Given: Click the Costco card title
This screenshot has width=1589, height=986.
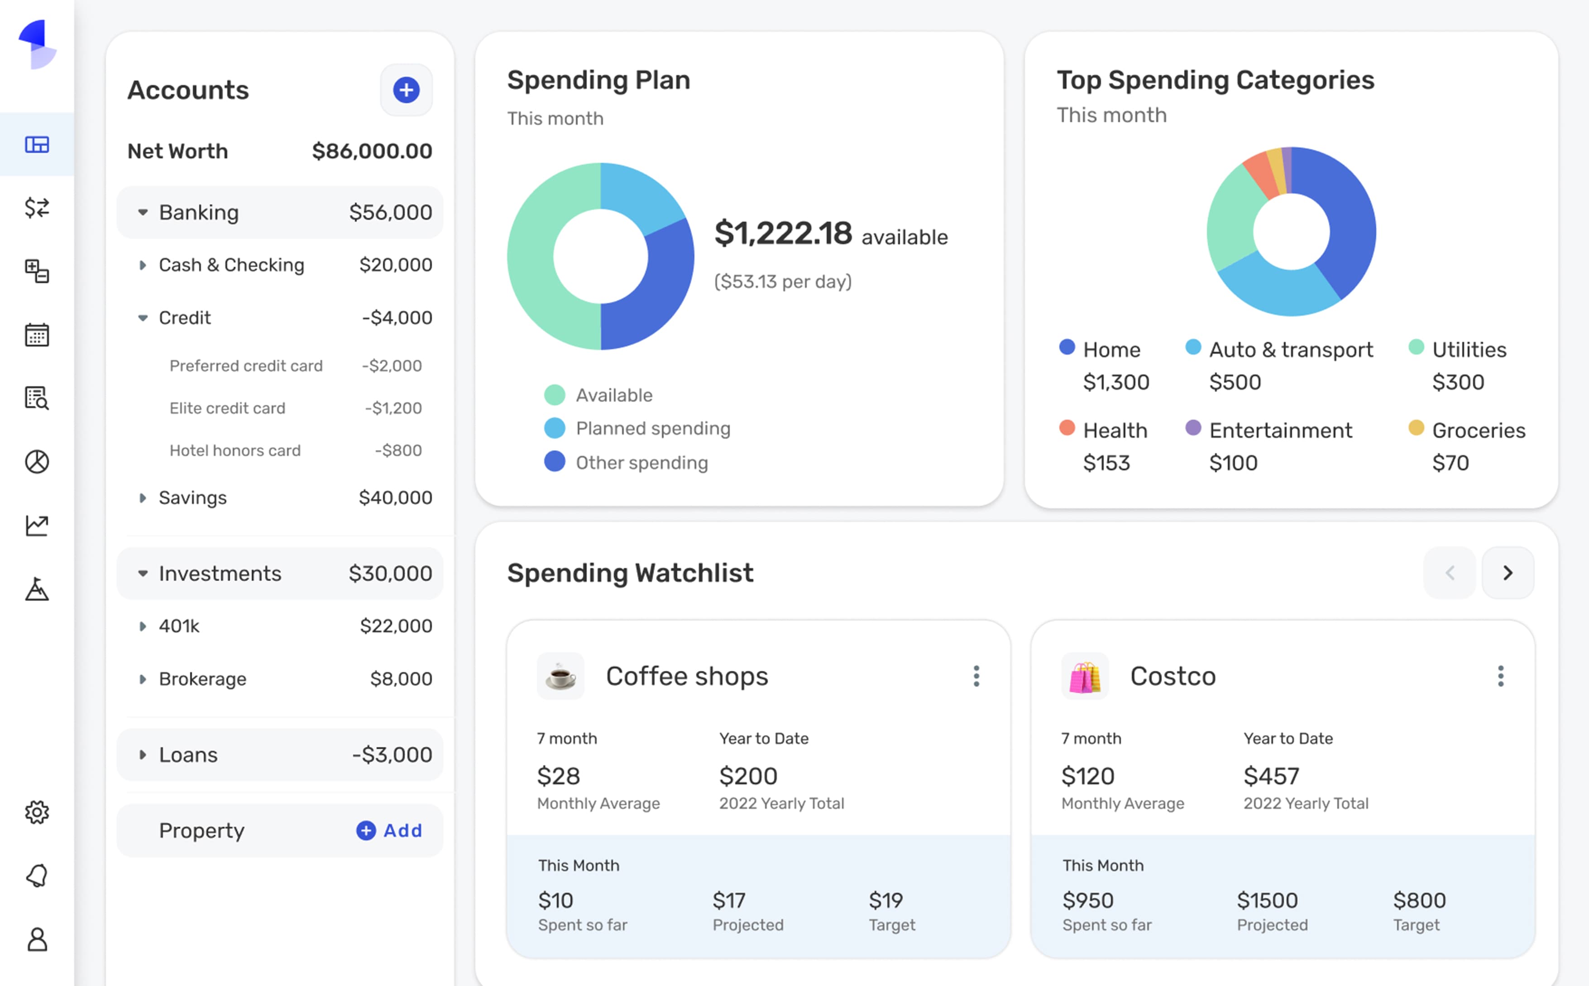Looking at the screenshot, I should (x=1173, y=676).
